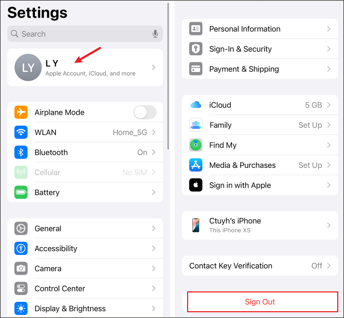Tap the microphone dictation icon in search
The width and height of the screenshot is (344, 318).
pyautogui.click(x=155, y=34)
